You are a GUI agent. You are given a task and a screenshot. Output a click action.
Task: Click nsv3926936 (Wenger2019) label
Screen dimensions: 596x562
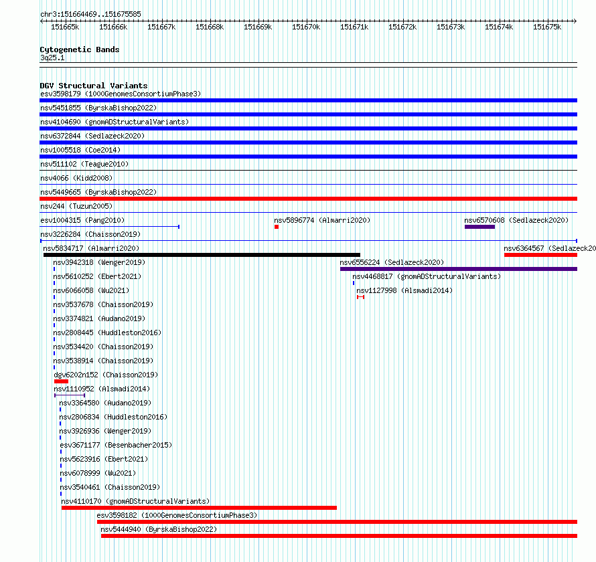[105, 431]
